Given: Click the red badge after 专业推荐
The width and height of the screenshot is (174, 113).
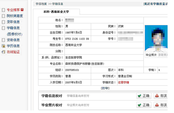Looking at the screenshot, I should point(22,10).
